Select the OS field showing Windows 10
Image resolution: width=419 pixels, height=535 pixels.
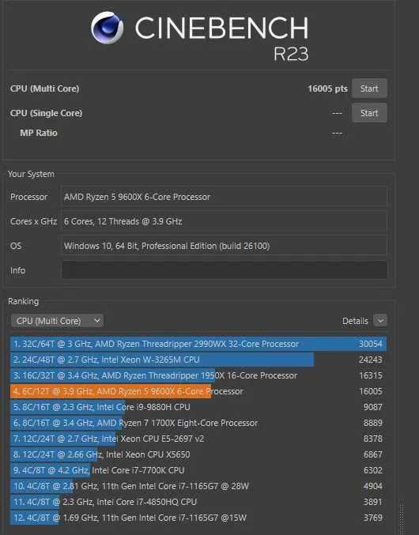click(x=225, y=246)
